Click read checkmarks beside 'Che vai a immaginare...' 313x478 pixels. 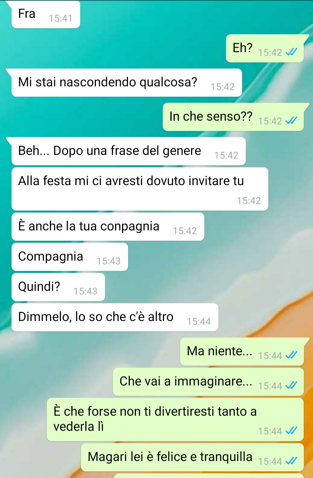[x=291, y=385]
